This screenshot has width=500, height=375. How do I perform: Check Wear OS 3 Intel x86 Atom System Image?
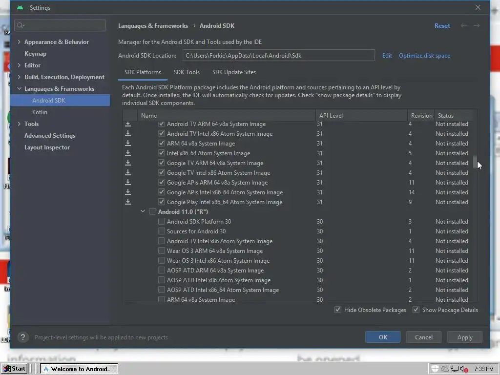point(161,261)
